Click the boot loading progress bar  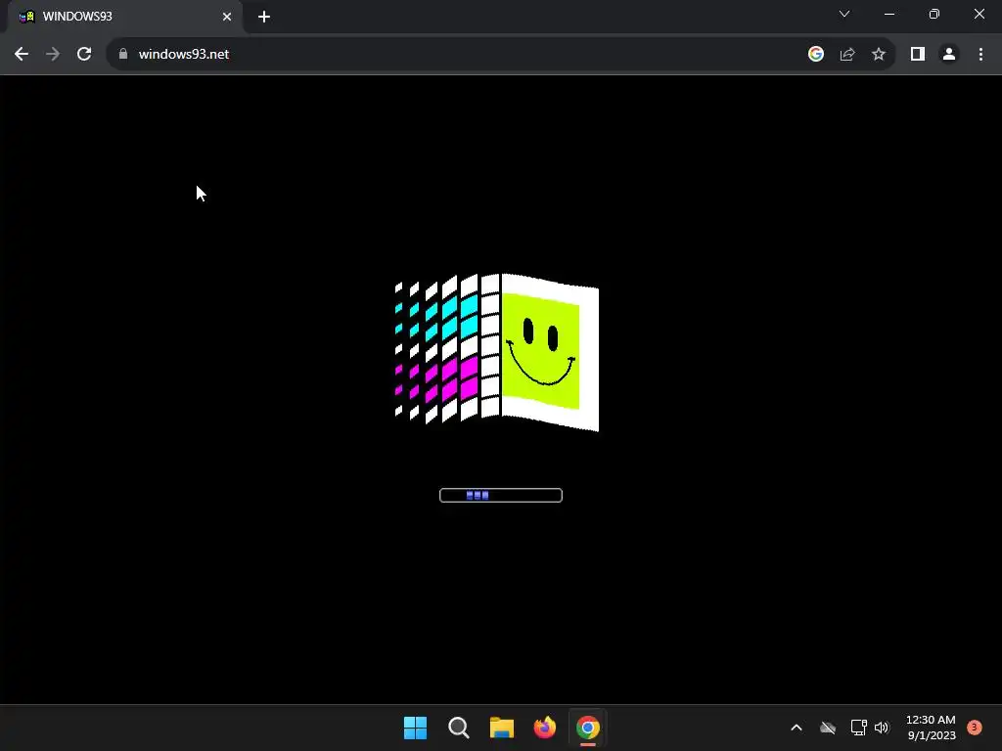(x=501, y=496)
